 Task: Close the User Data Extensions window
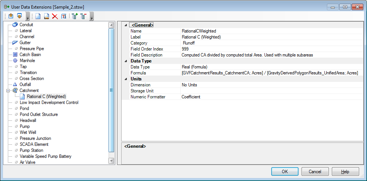[x=357, y=7]
